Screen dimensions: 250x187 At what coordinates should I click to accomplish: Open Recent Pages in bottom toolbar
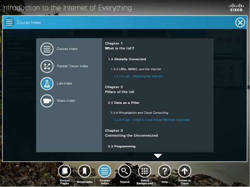pyautogui.click(x=64, y=171)
